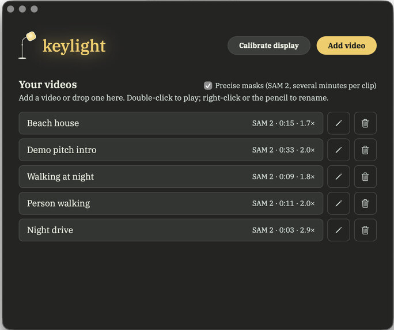Select the Demo pitch intro row
The image size is (394, 330).
pyautogui.click(x=171, y=150)
